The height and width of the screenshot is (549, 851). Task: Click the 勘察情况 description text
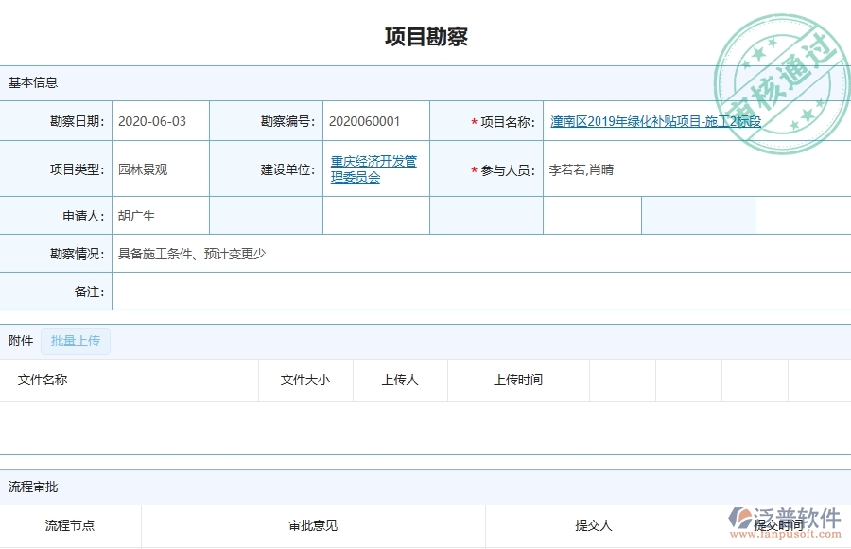pos(191,253)
